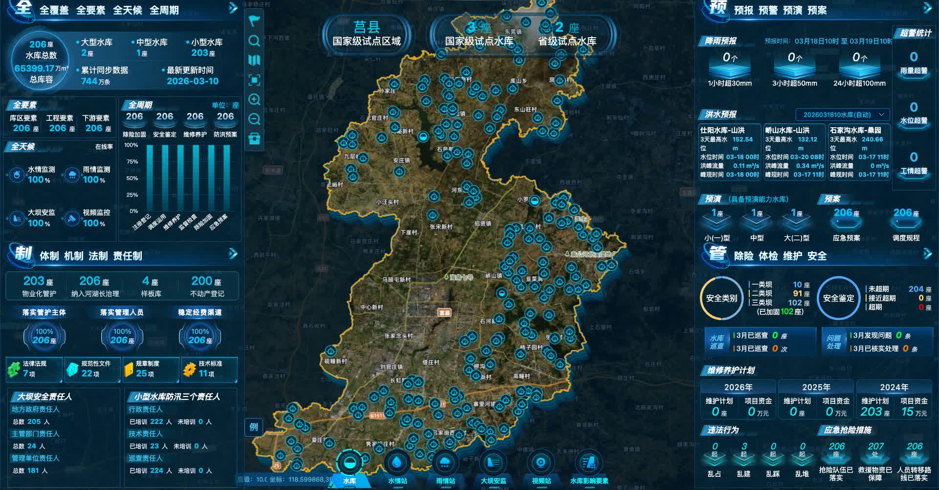This screenshot has width=939, height=490.
Task: Click the flag marker tool icon
Action: click(254, 21)
